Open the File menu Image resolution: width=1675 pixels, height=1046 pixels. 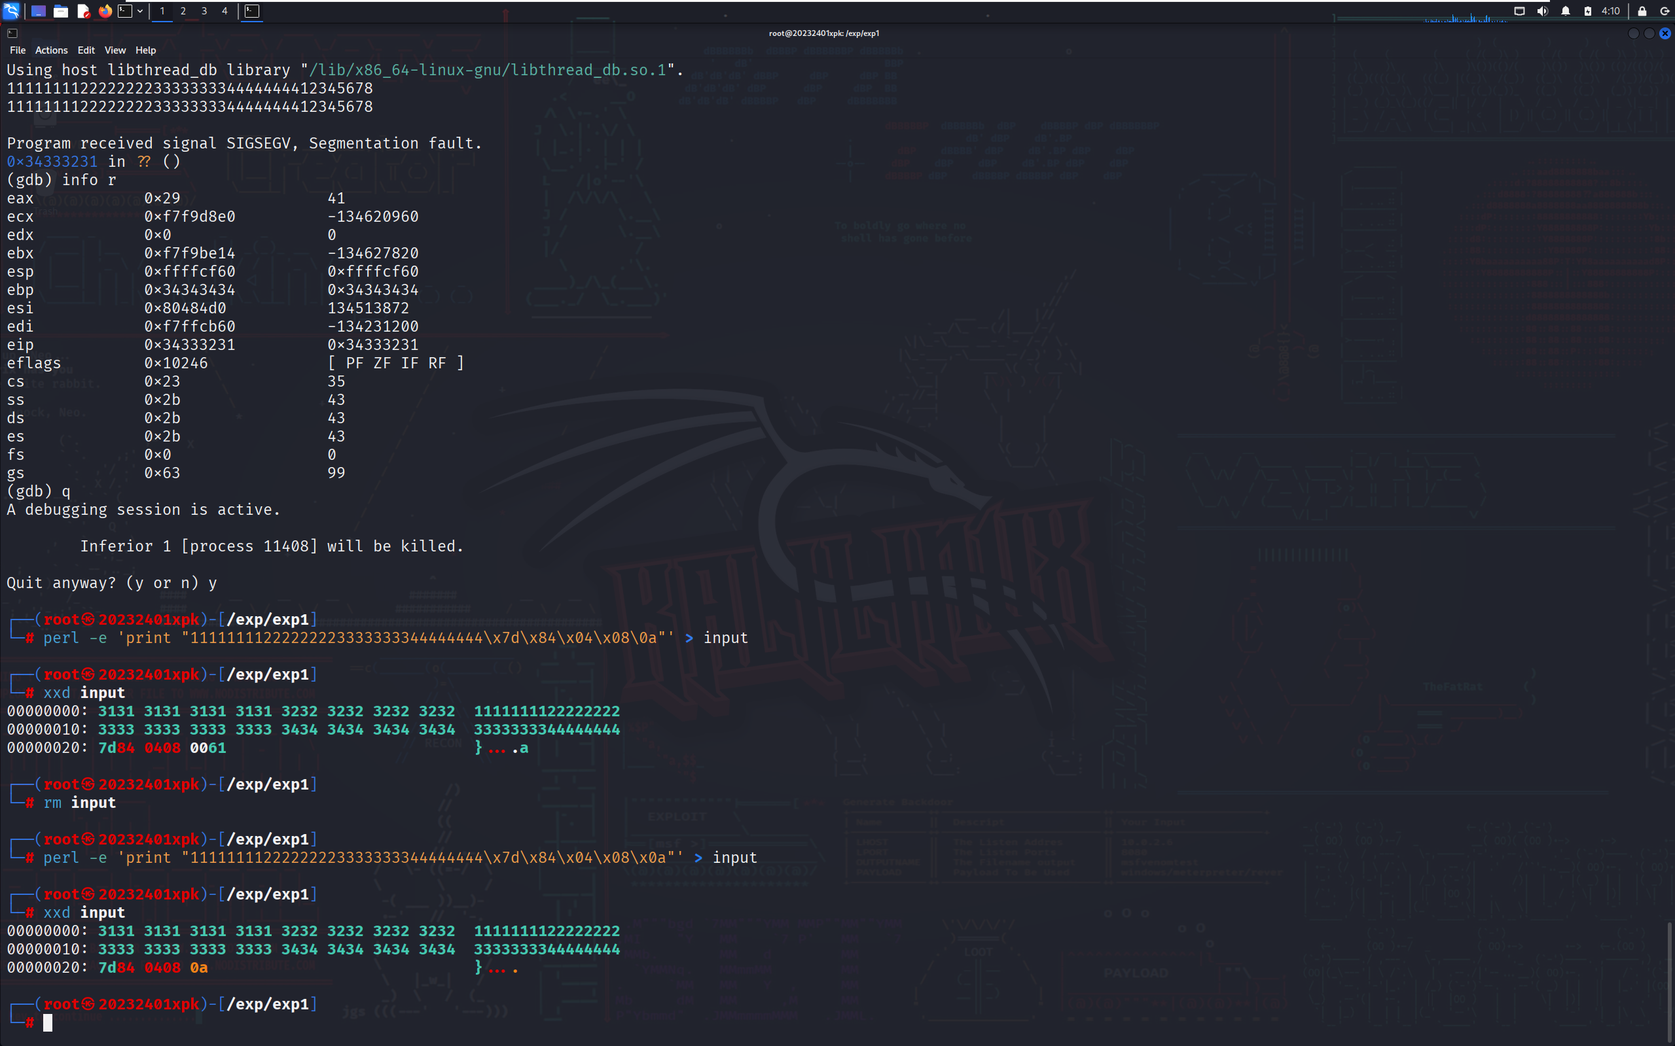click(x=17, y=50)
